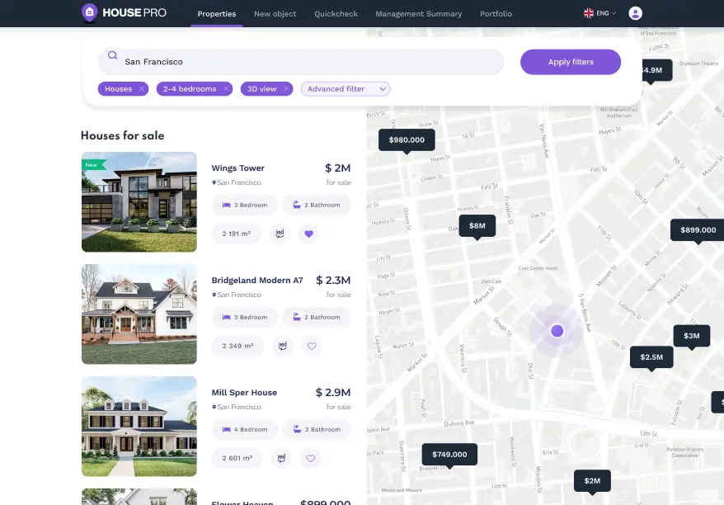This screenshot has width=724, height=505.
Task: Click the bed icon in Bridgeland's Bedroom chip
Action: 226,318
